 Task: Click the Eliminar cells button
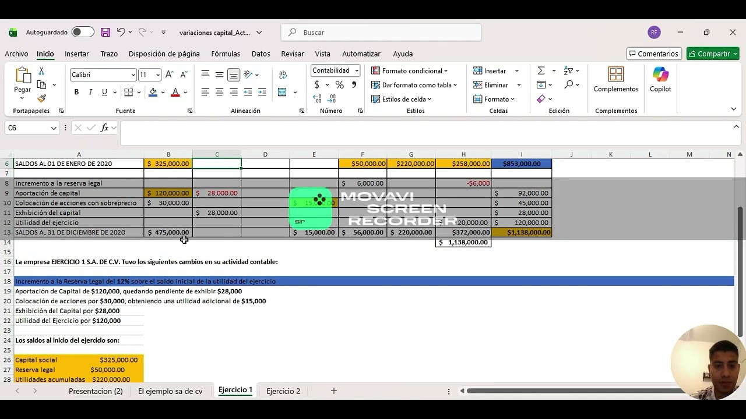[x=490, y=85]
